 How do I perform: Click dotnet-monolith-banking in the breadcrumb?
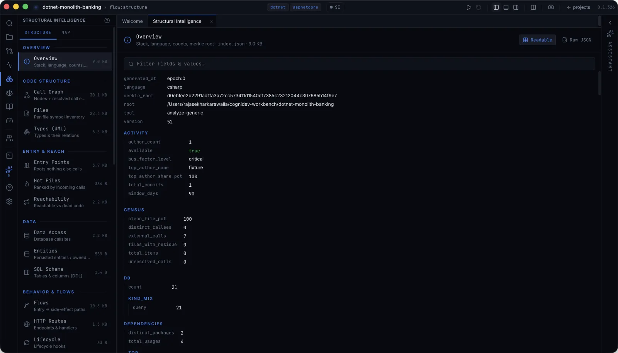click(72, 7)
